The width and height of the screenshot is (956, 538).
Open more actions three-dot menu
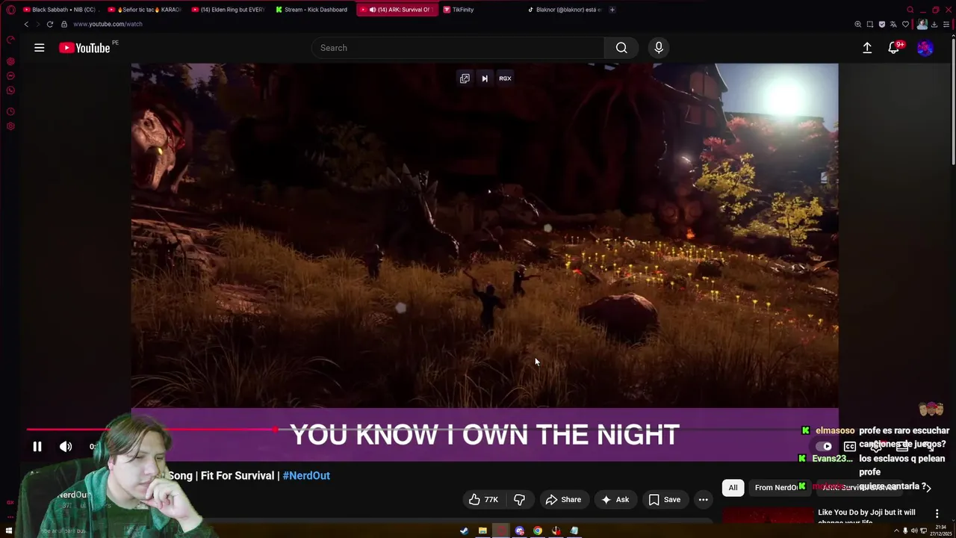click(703, 500)
